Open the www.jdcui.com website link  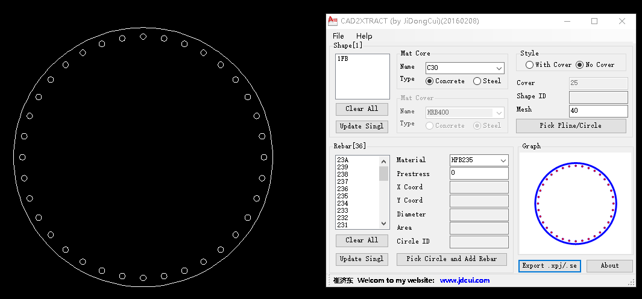(x=465, y=280)
